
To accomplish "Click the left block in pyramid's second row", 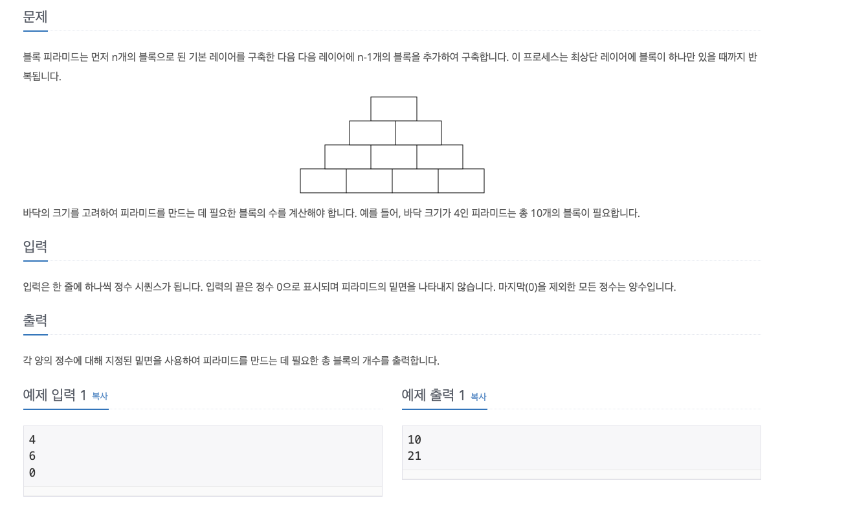I will pyautogui.click(x=372, y=133).
